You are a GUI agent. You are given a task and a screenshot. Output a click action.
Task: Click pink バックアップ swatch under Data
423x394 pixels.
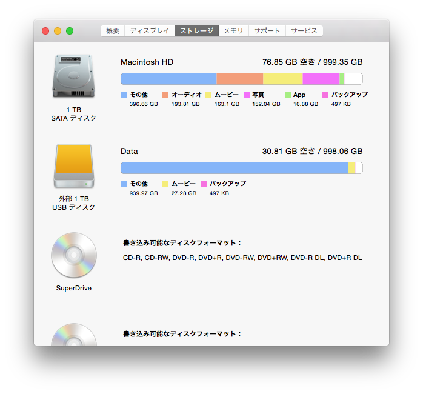coord(204,184)
